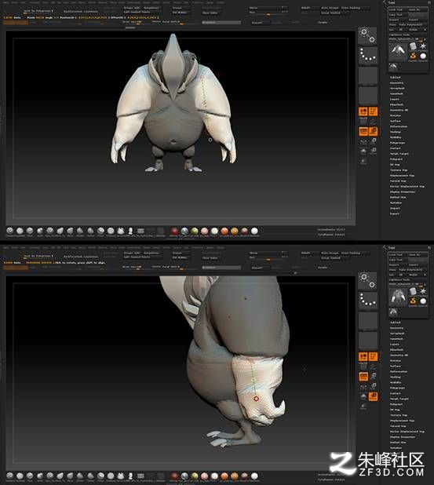Click Tool palette pin icon in upper window
Screen dimensions: 434x485
point(429,2)
